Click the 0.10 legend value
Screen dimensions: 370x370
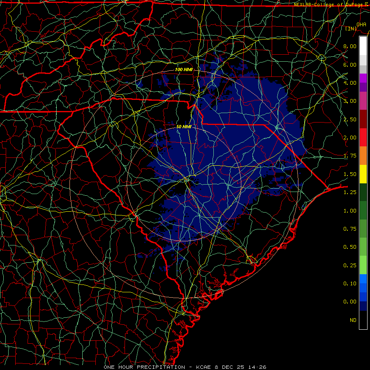[350, 284]
